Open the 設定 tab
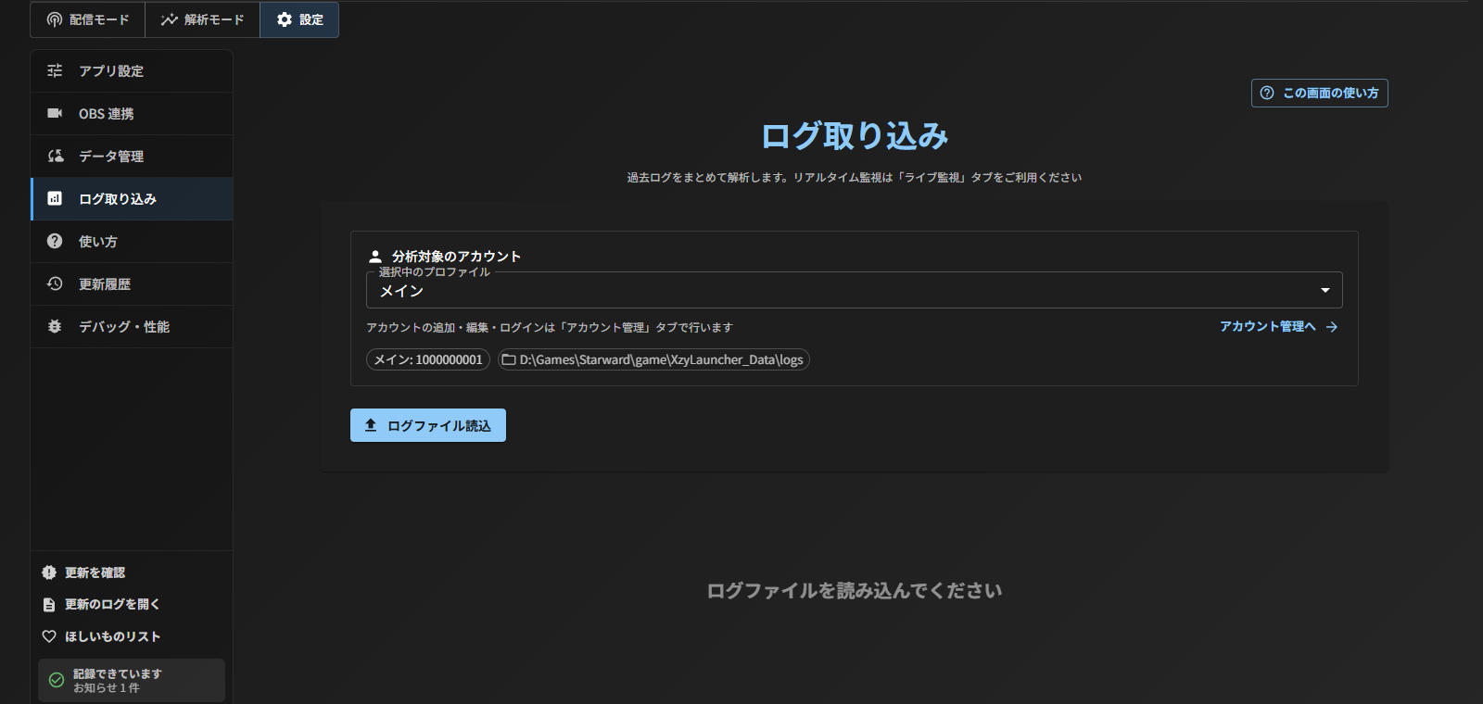This screenshot has width=1483, height=704. tap(299, 19)
